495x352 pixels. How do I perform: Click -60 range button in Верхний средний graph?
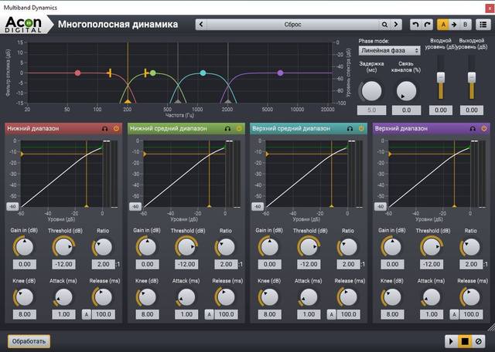[x=258, y=207]
